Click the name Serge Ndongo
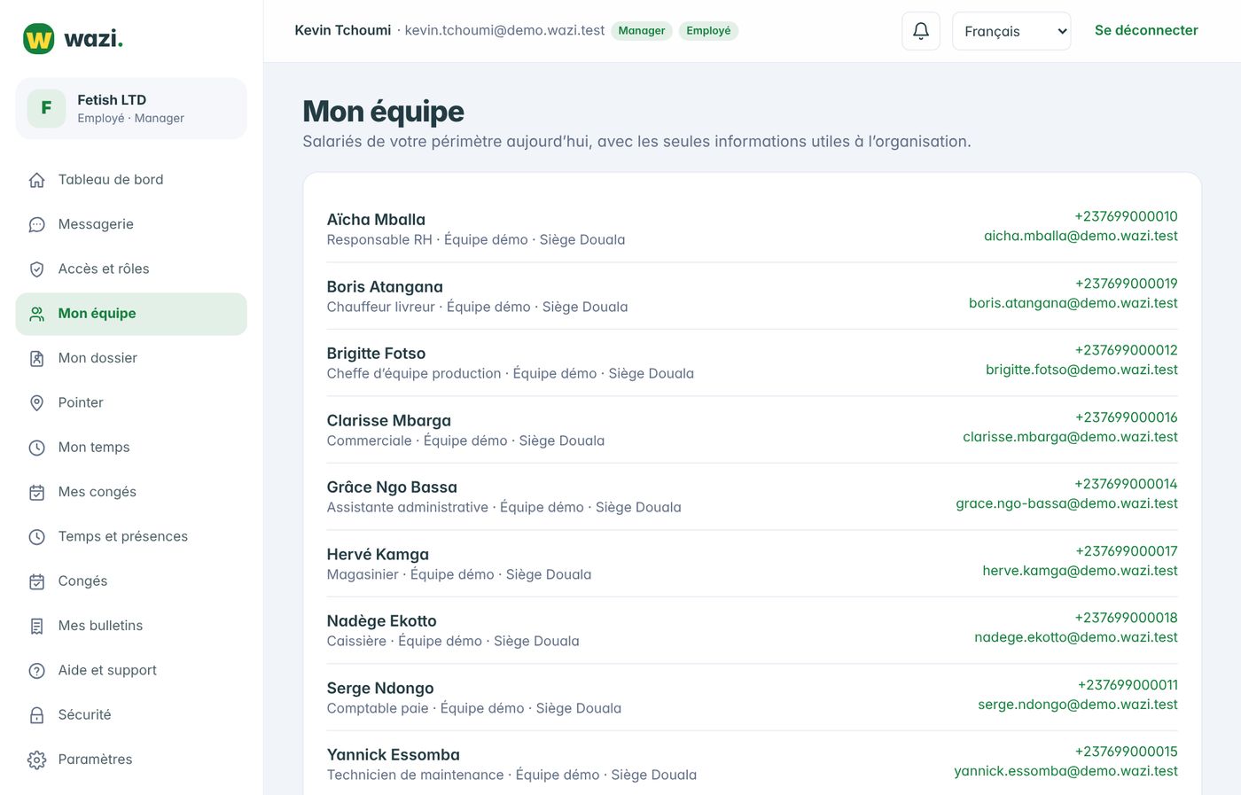Viewport: 1241px width, 795px height. coord(380,689)
